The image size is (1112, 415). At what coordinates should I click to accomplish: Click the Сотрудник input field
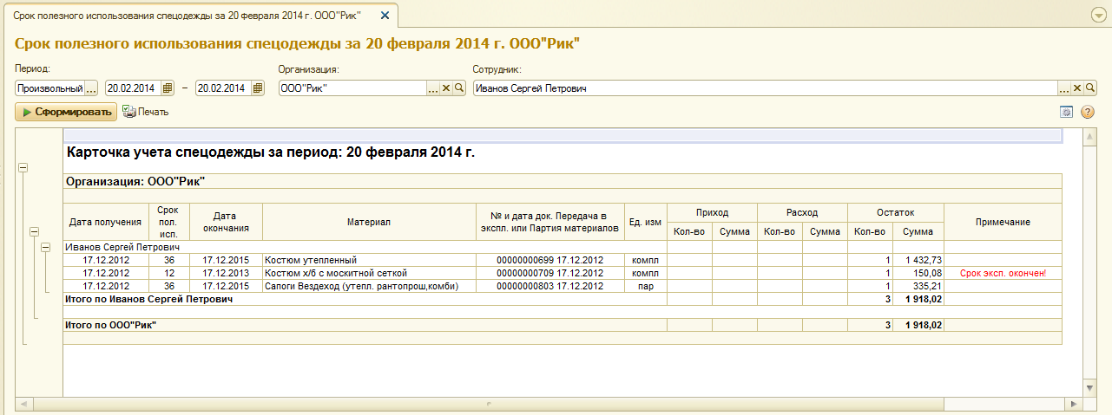(x=764, y=88)
